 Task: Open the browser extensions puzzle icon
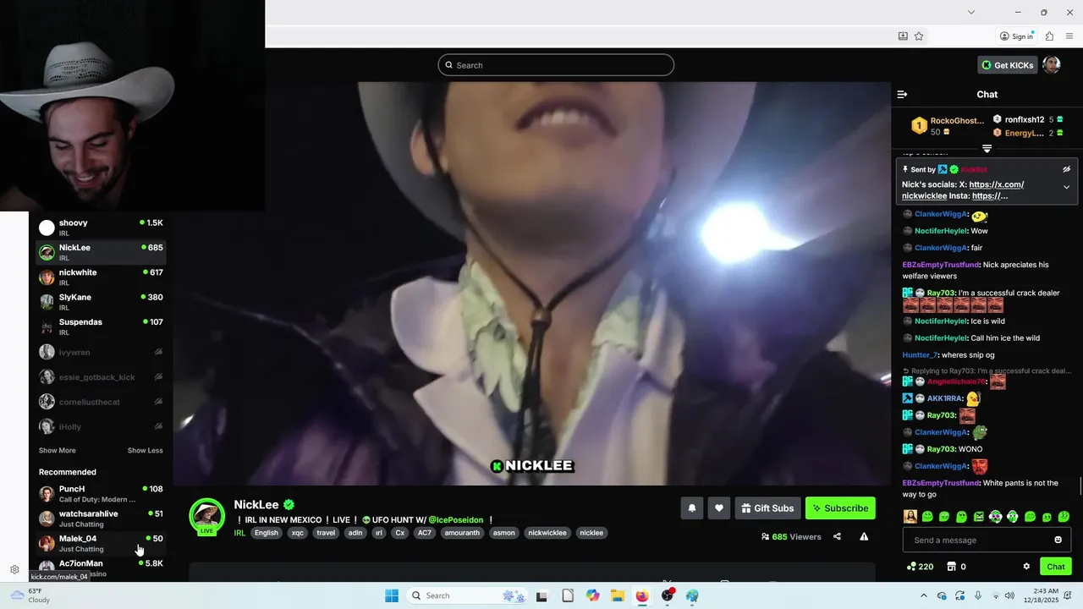click(x=1049, y=36)
